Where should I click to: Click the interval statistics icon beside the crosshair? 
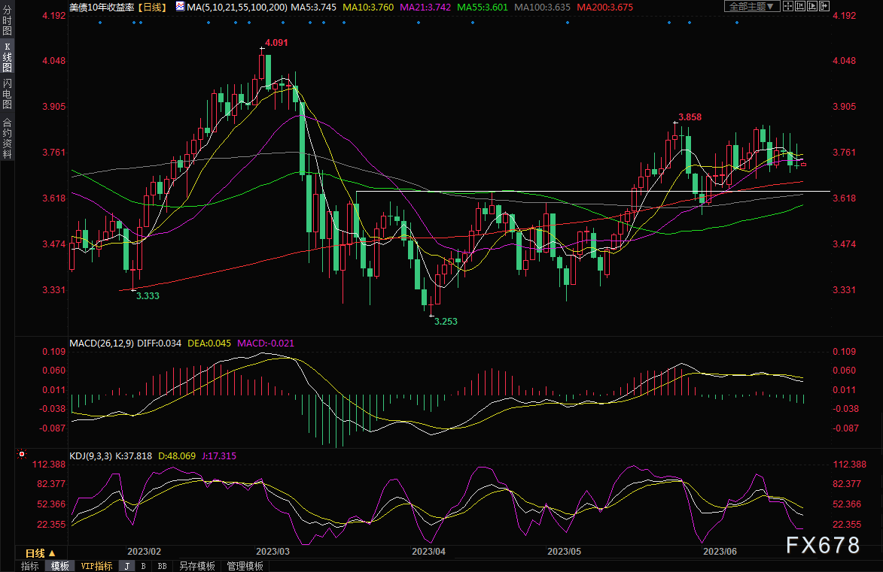point(801,6)
